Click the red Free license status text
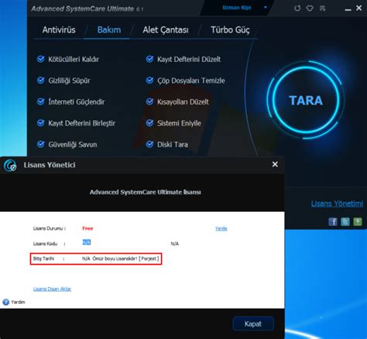This screenshot has width=367, height=339. pyautogui.click(x=87, y=228)
